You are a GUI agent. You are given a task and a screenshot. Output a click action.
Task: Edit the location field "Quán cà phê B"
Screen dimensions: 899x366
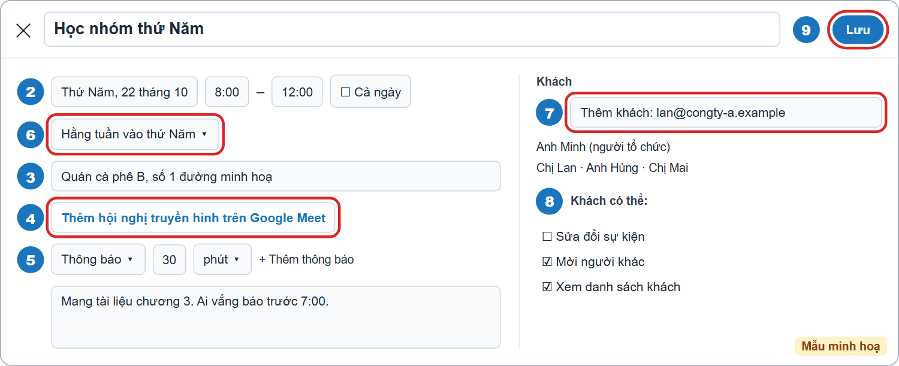[x=276, y=177]
